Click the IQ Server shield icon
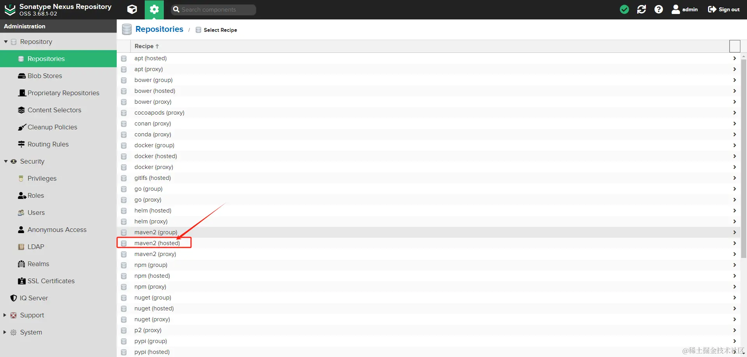 click(14, 298)
